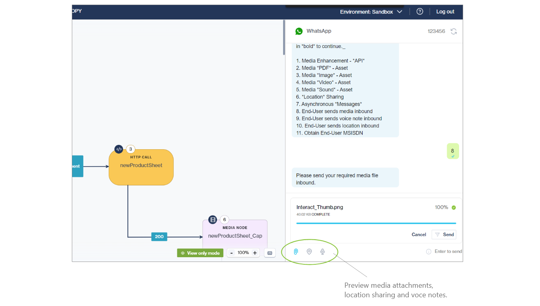The image size is (540, 306).
Task: Click the film icon on Media Node
Action: click(213, 219)
